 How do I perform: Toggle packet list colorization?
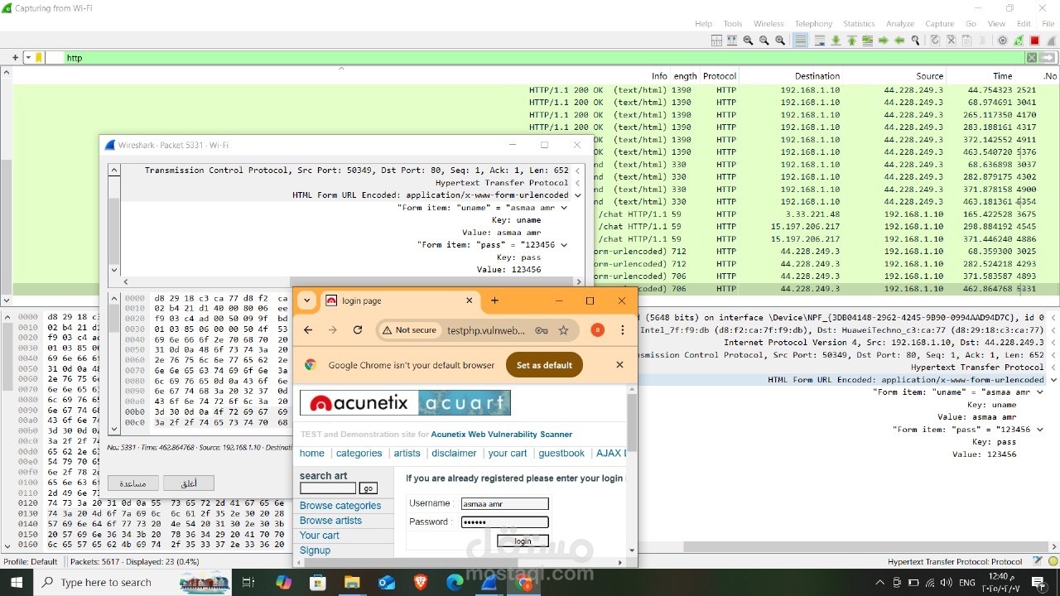click(800, 40)
